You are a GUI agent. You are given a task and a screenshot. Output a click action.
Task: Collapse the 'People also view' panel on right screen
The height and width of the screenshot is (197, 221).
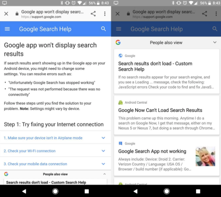(215, 42)
